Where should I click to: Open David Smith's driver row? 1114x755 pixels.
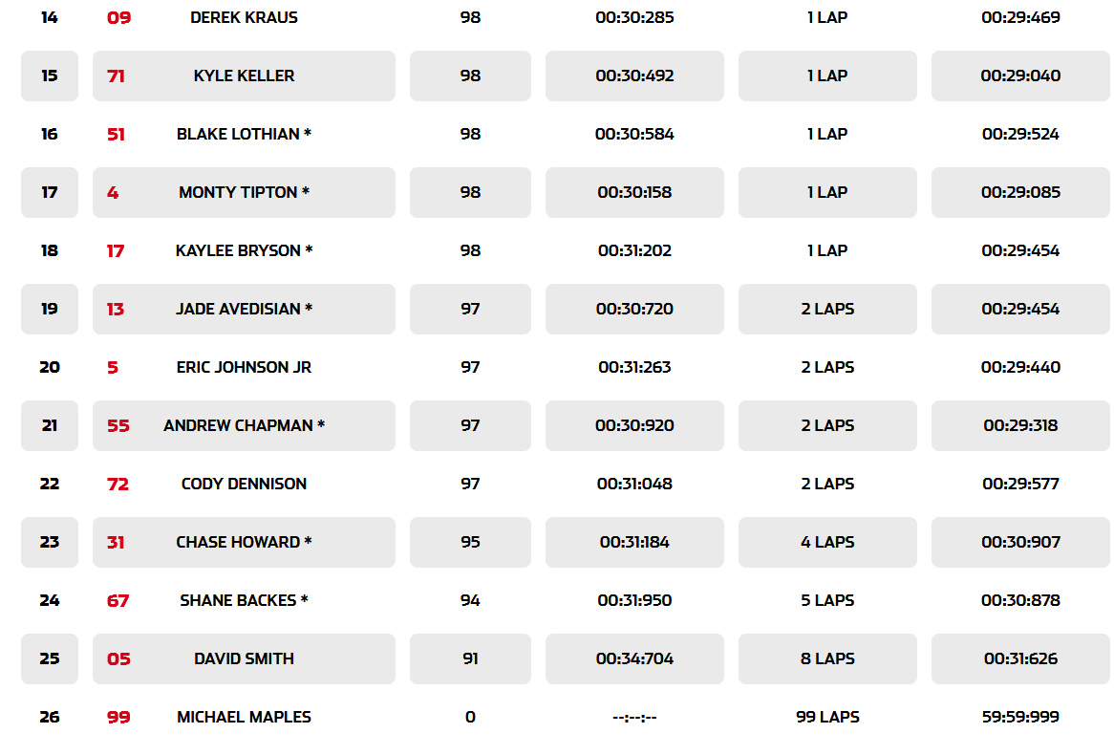[x=244, y=659]
